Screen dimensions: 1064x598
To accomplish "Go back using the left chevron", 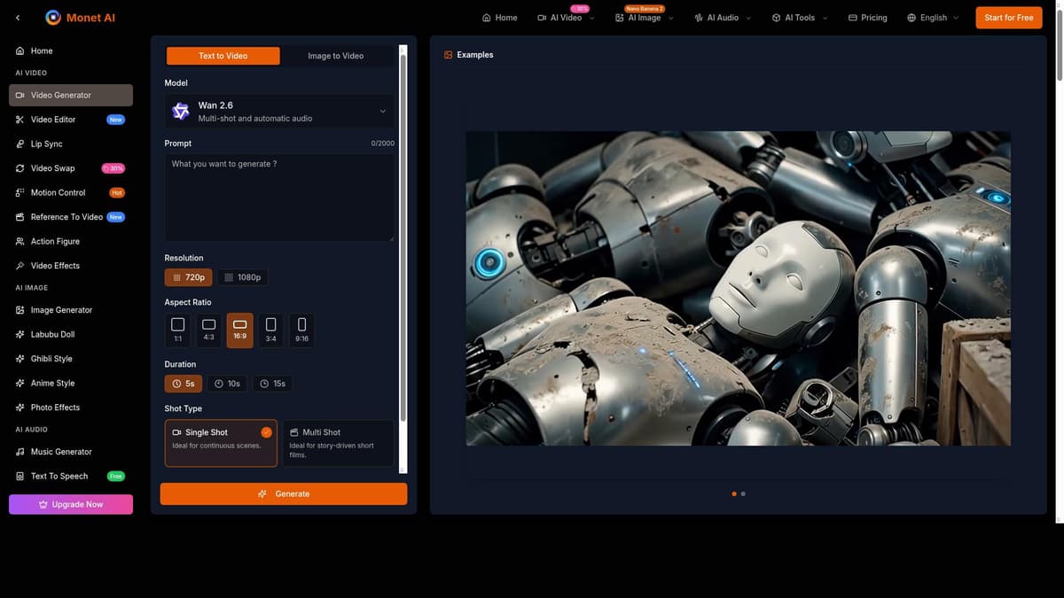I will point(19,18).
